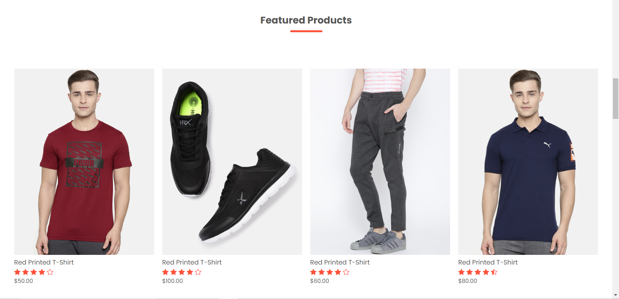Image resolution: width=619 pixels, height=299 pixels.
Task: Click the half star of the $80.00 rating
Action: tap(494, 272)
